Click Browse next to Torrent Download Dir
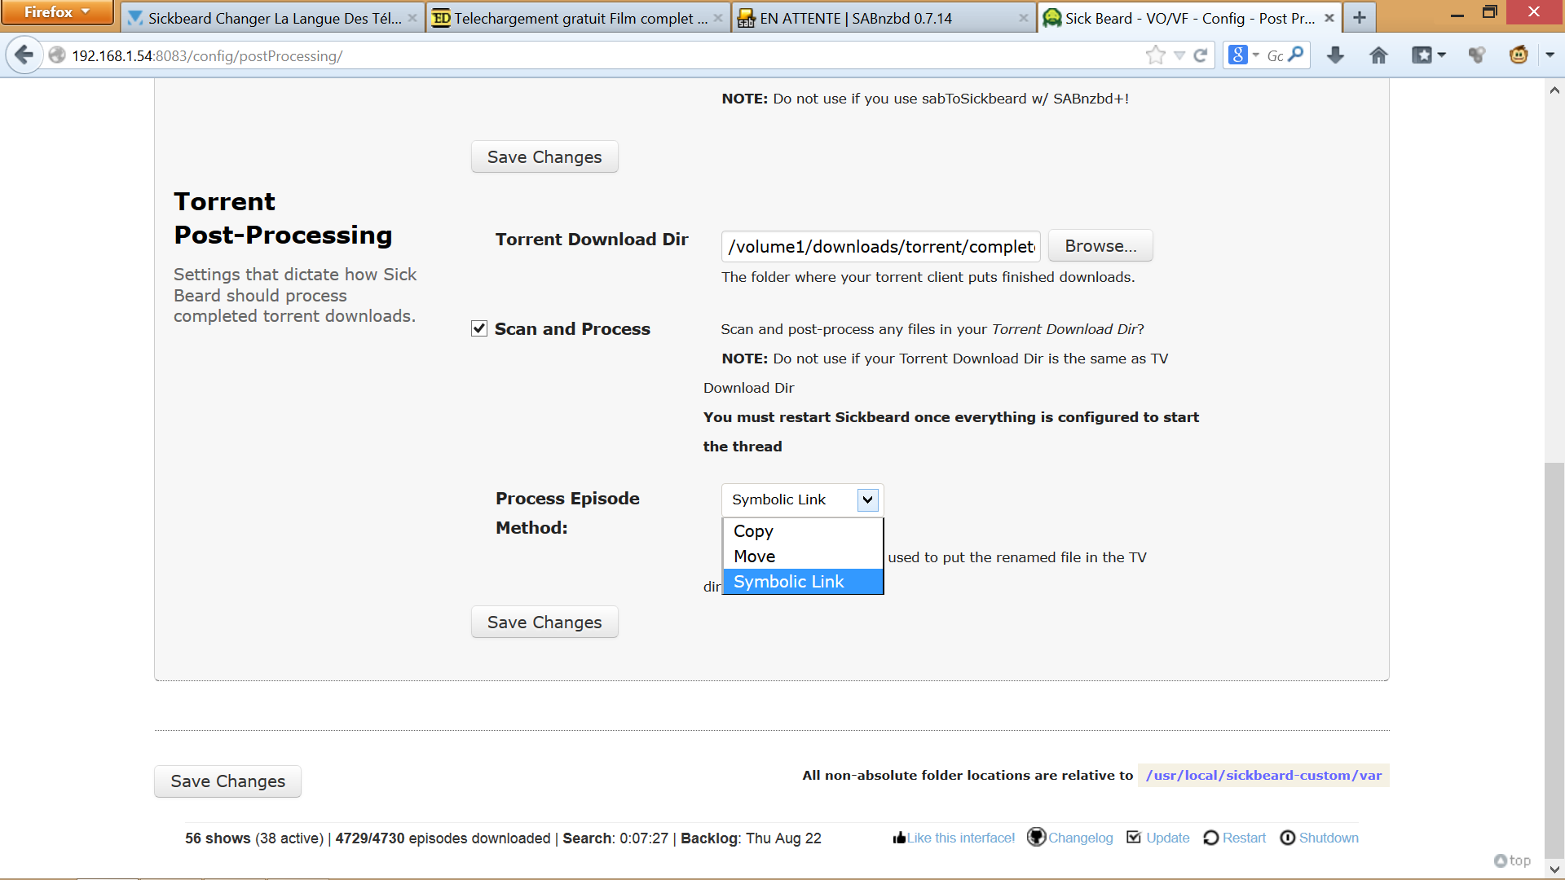The width and height of the screenshot is (1565, 880). [1100, 246]
